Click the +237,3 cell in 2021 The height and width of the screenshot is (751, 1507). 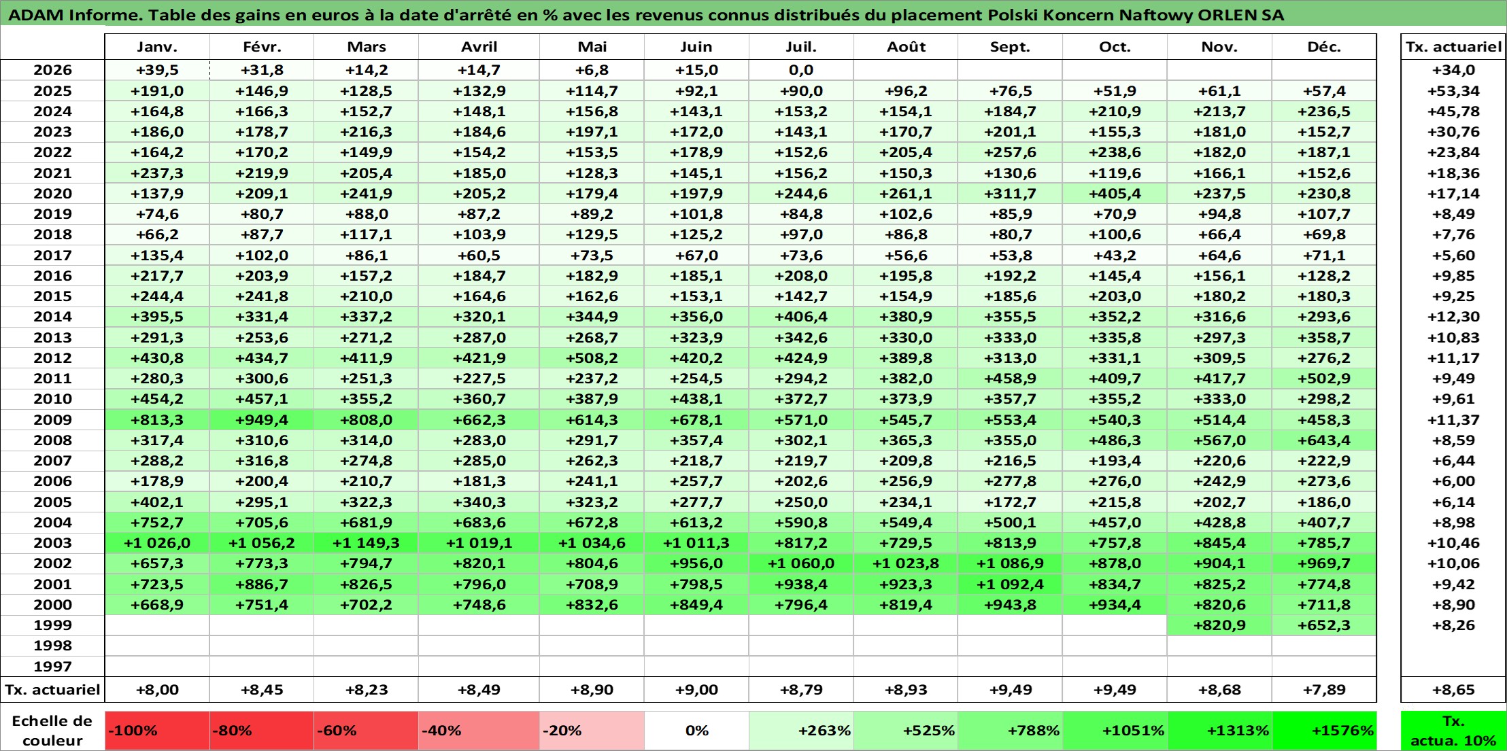click(x=157, y=173)
